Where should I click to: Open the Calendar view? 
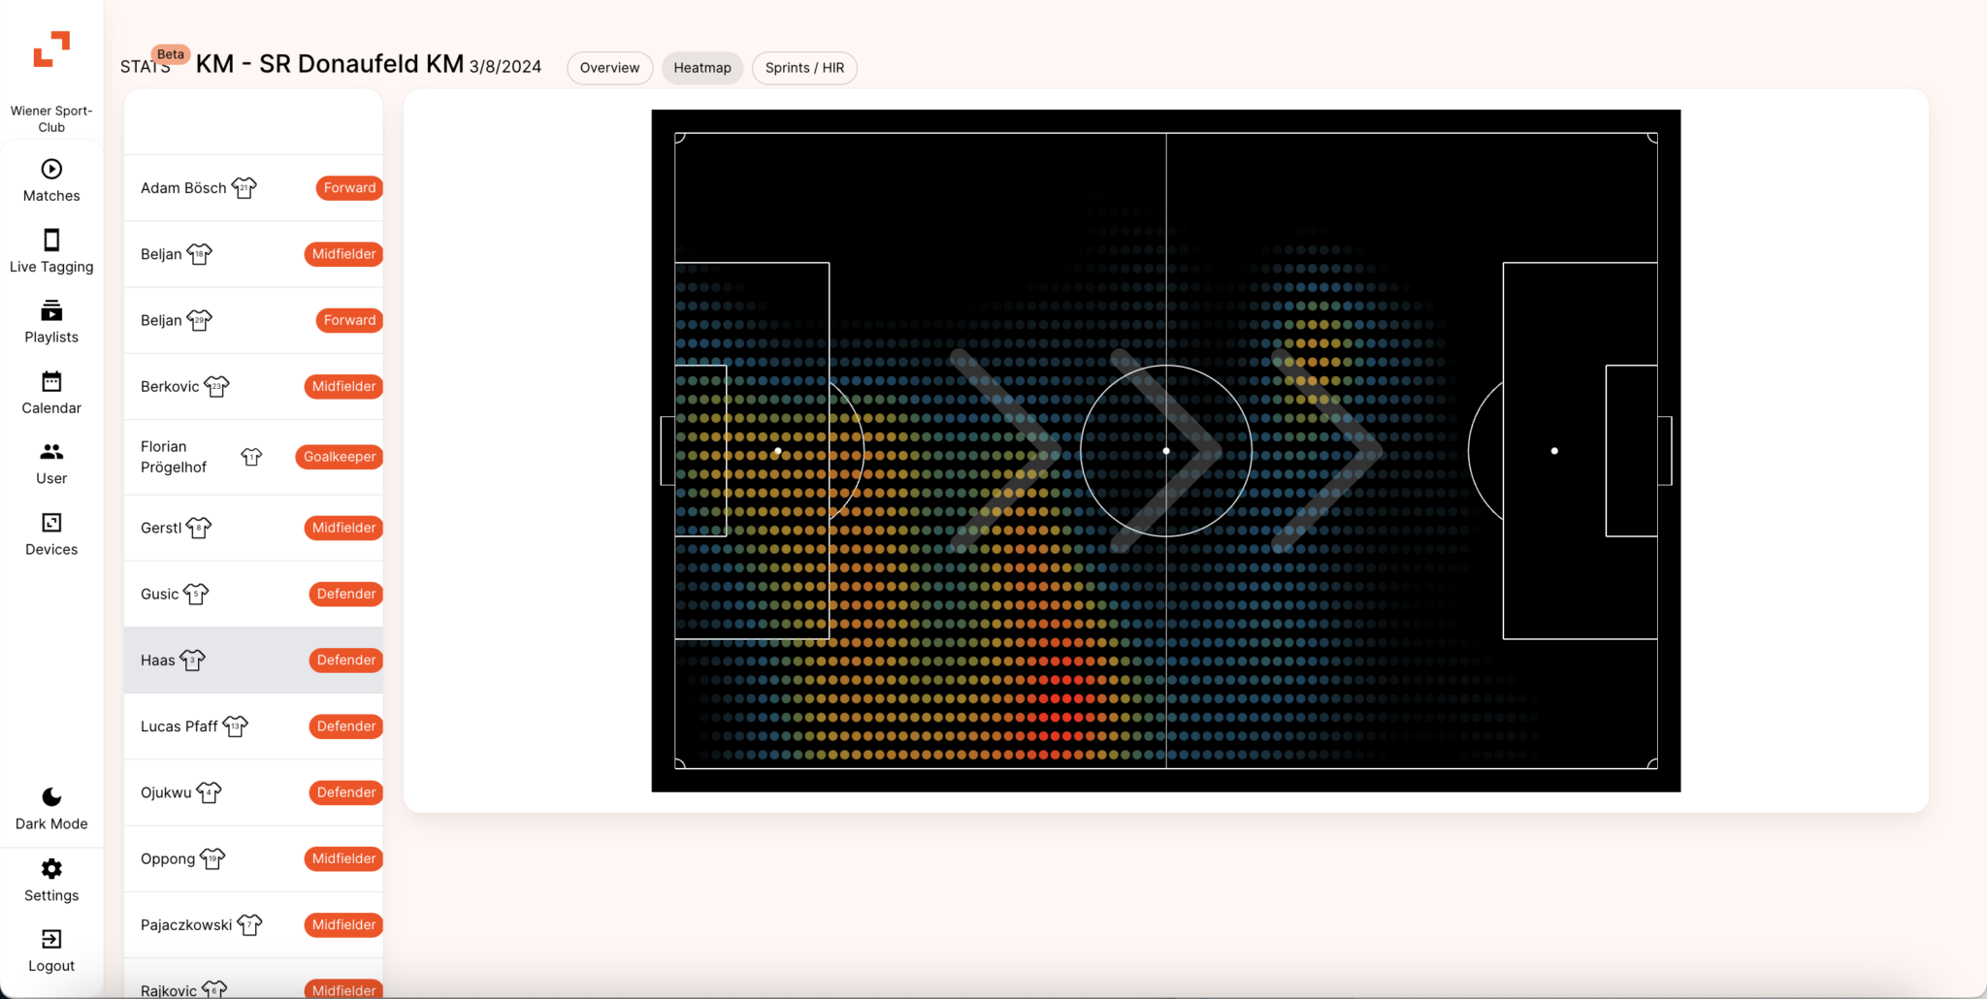50,392
